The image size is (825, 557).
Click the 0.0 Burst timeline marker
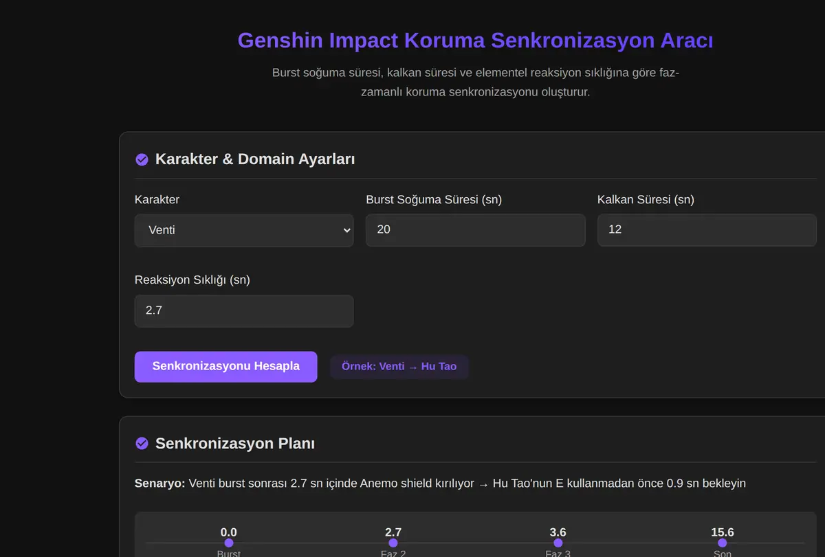coord(229,543)
